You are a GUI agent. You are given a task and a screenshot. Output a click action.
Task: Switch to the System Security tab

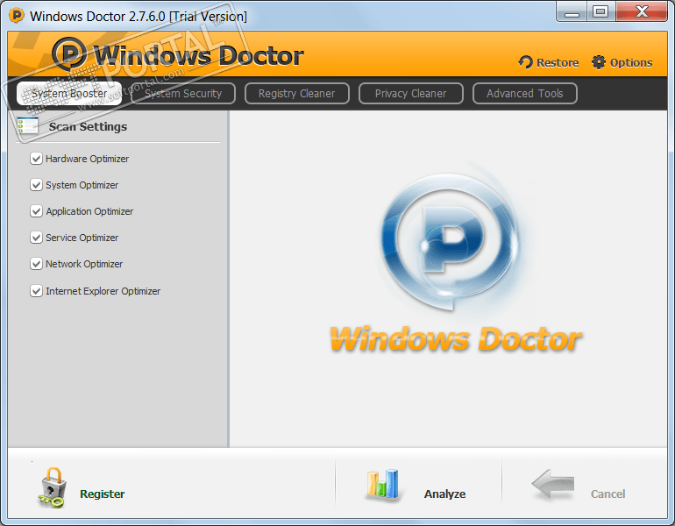183,94
